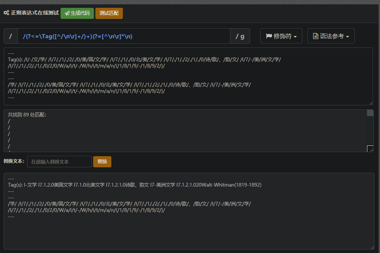Click the paper plane icon on 生成代码

click(67, 13)
